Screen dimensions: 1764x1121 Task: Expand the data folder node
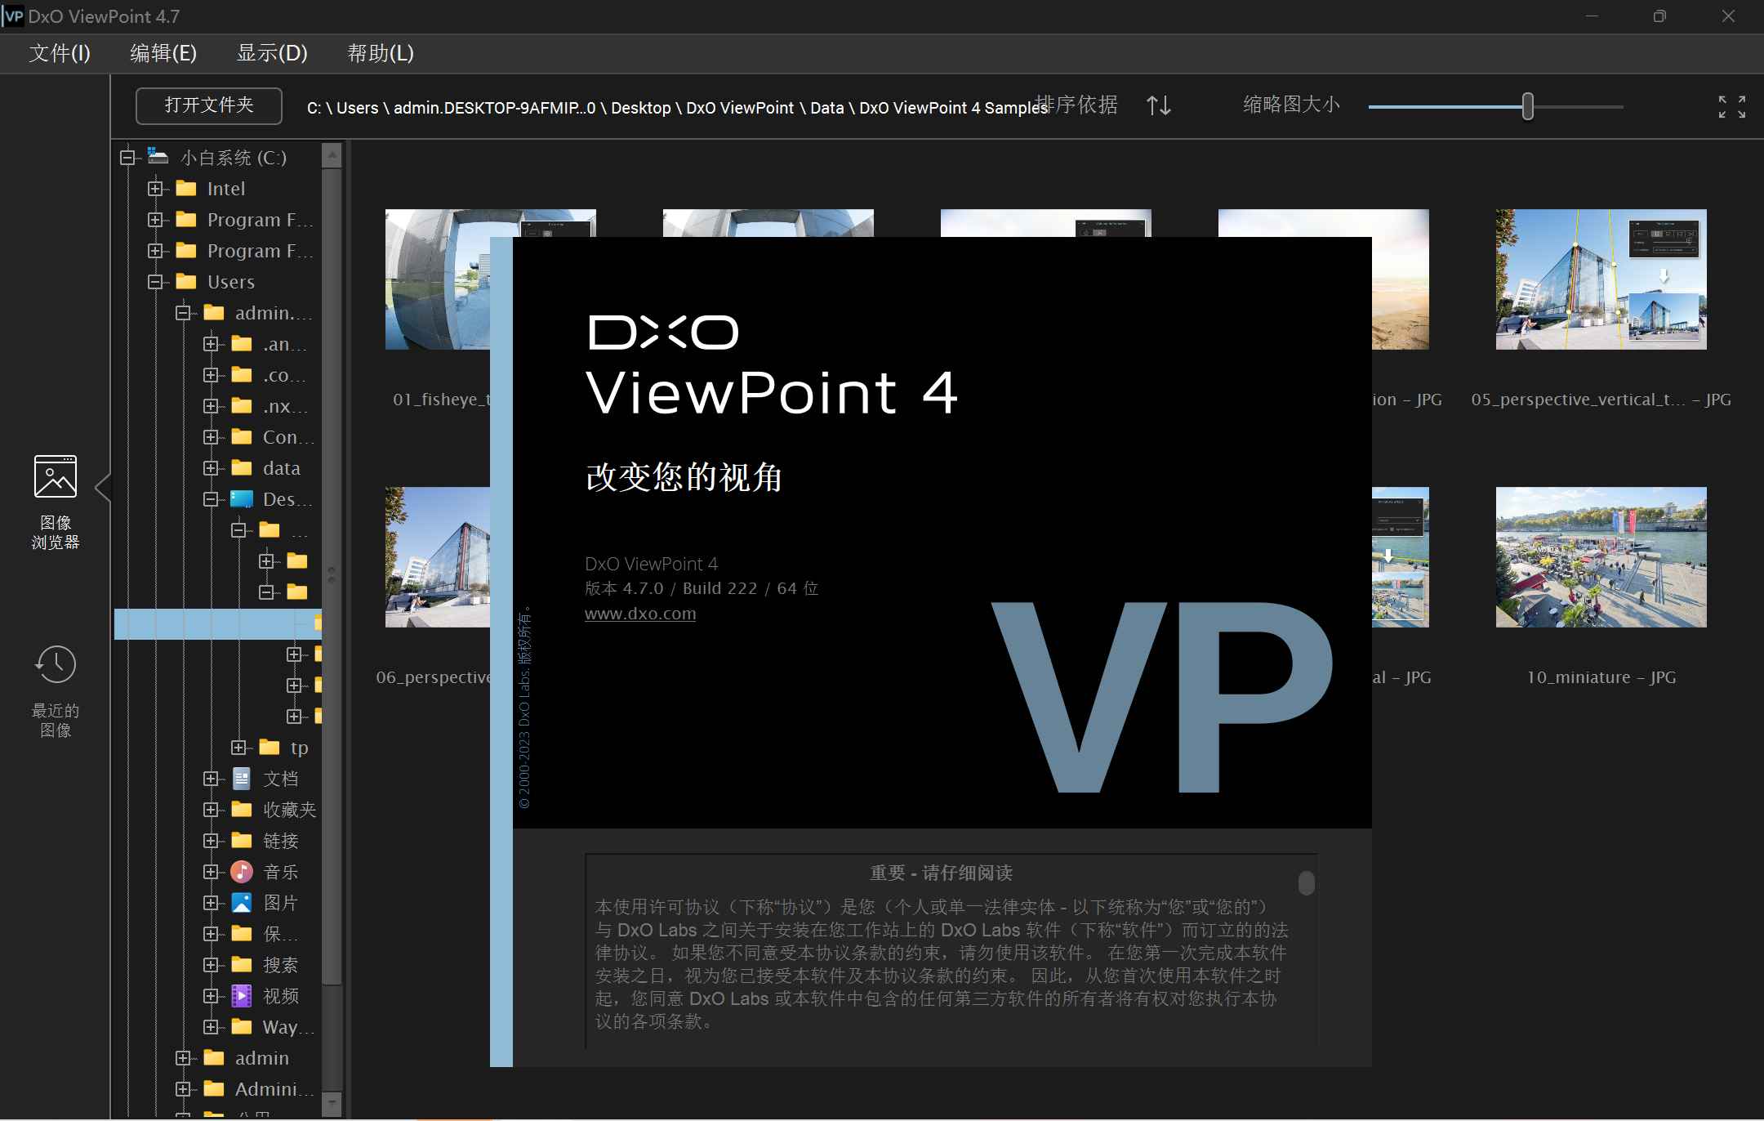pyautogui.click(x=211, y=468)
